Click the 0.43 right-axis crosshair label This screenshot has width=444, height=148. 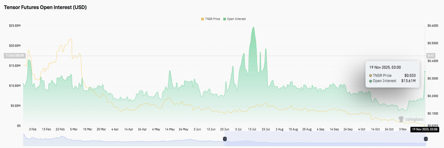431,56
